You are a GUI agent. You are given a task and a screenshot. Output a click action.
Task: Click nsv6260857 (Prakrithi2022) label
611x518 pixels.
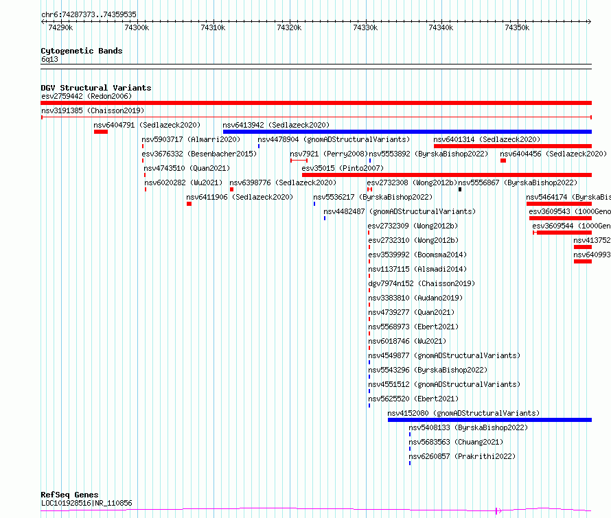pyautogui.click(x=462, y=456)
